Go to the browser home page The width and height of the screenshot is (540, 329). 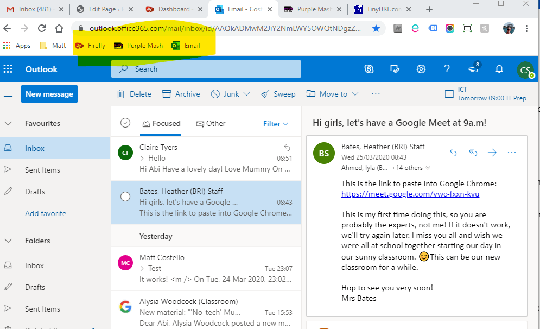point(59,28)
